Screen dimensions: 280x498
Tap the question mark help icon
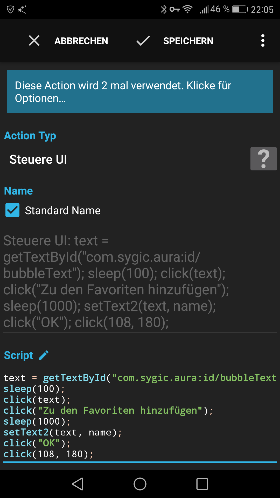pos(263,158)
